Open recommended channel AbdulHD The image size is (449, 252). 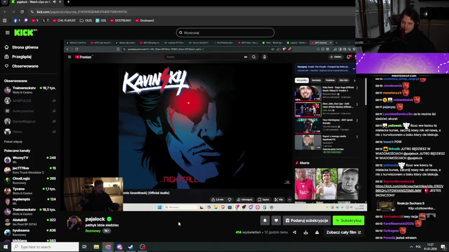click(x=30, y=222)
